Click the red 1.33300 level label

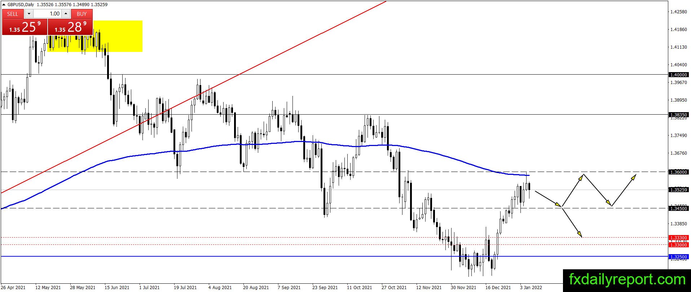(678, 238)
